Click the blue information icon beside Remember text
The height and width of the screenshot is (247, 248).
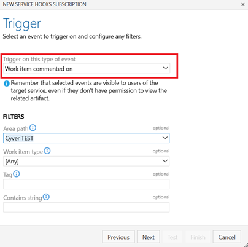point(7,84)
